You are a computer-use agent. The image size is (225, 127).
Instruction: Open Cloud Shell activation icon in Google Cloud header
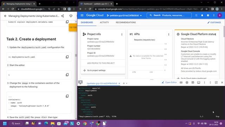point(196,15)
